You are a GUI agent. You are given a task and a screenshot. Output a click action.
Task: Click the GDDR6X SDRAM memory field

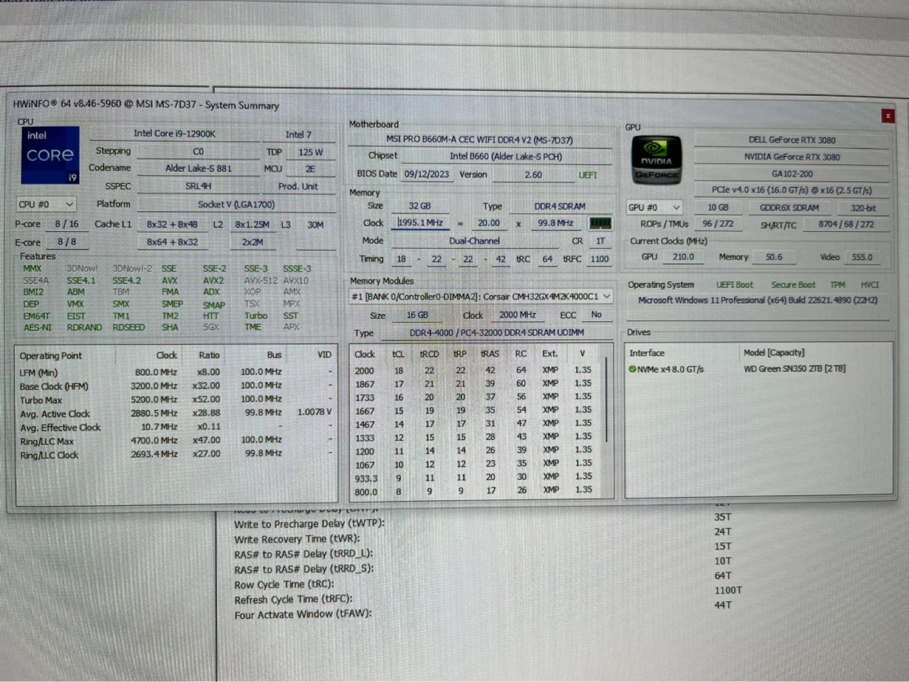point(789,208)
